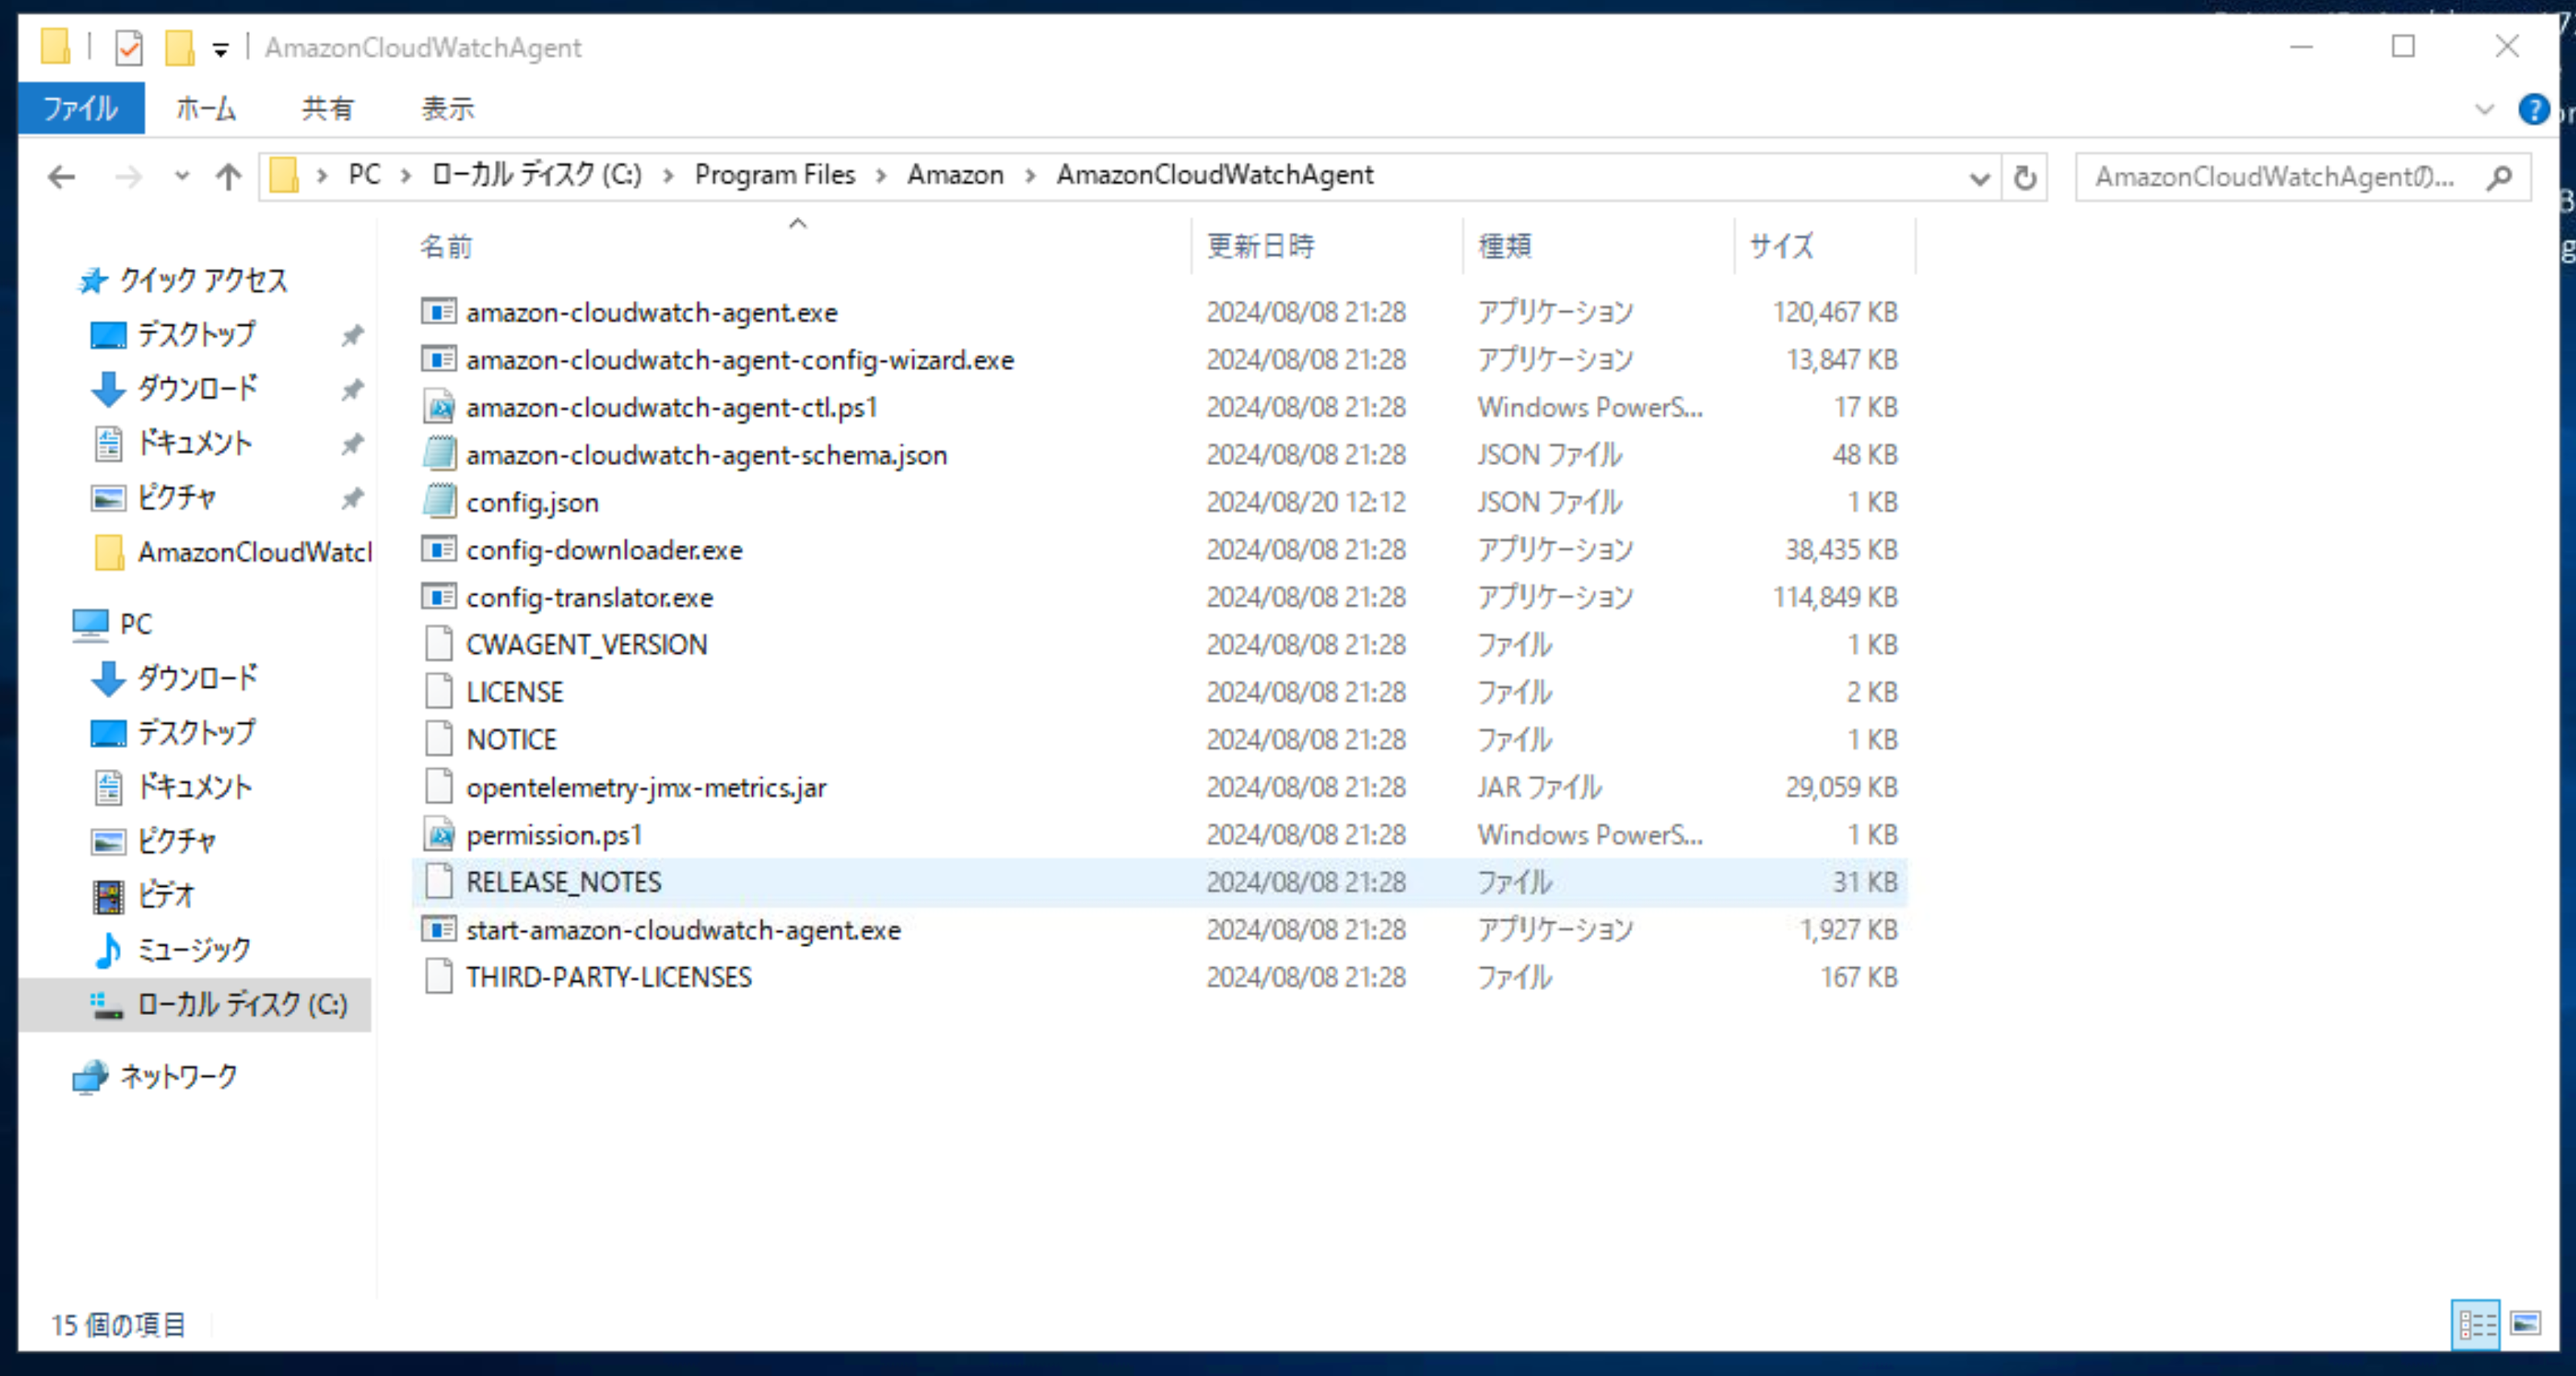Select config.json file

(x=532, y=502)
